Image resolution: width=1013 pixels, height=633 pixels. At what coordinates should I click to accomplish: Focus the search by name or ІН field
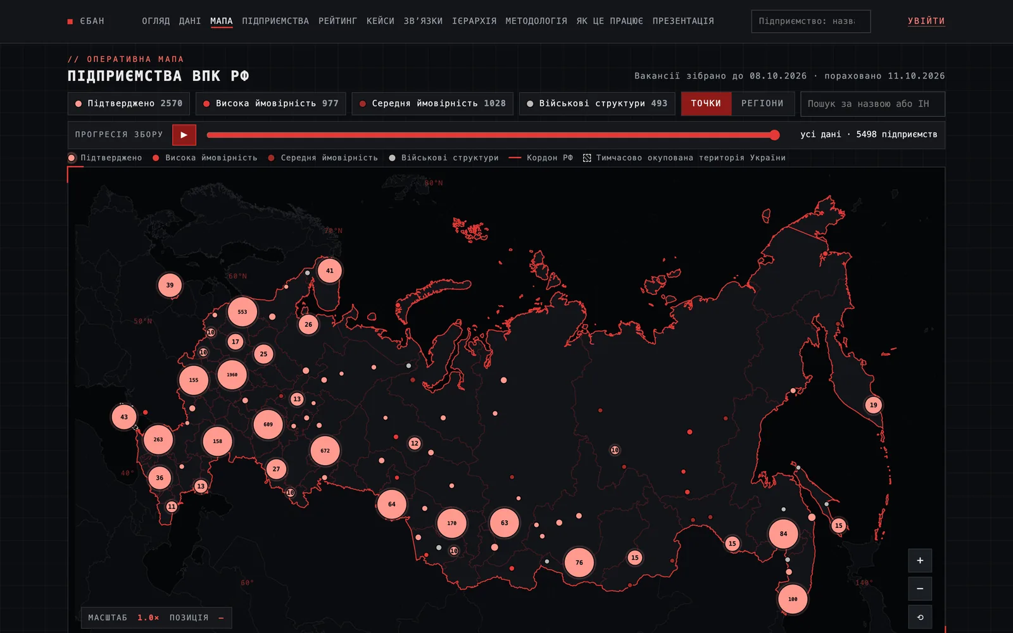(x=872, y=104)
